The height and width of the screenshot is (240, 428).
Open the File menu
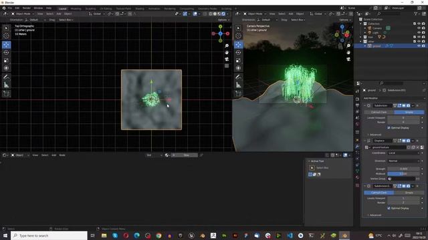click(10, 8)
